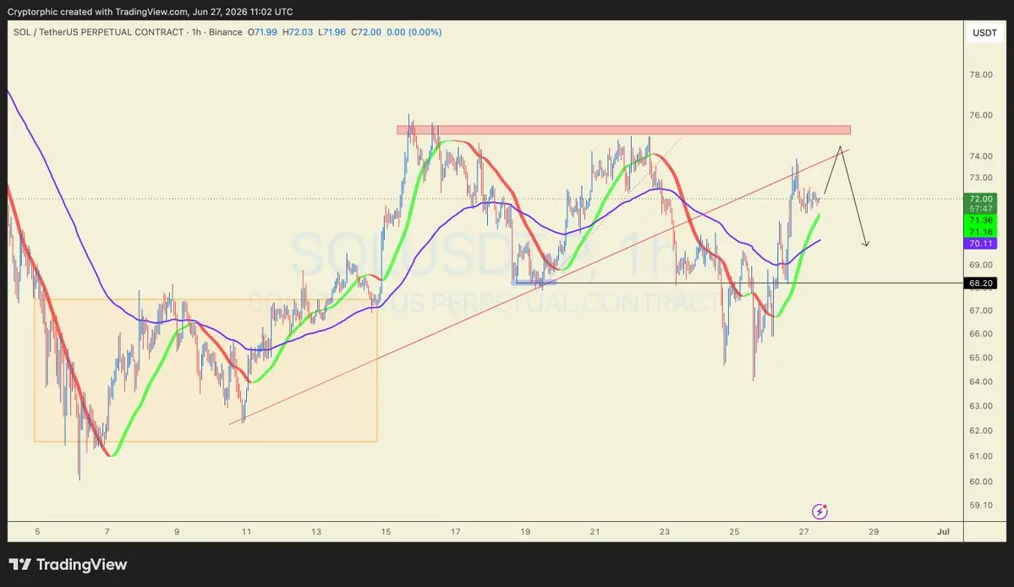Click the 63.00 price axis label

pyautogui.click(x=980, y=406)
